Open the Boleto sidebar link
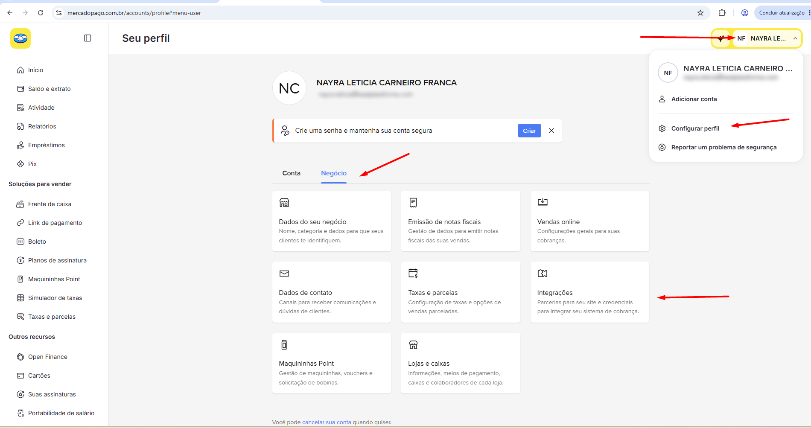Screen dimensions: 811x428 click(x=37, y=242)
